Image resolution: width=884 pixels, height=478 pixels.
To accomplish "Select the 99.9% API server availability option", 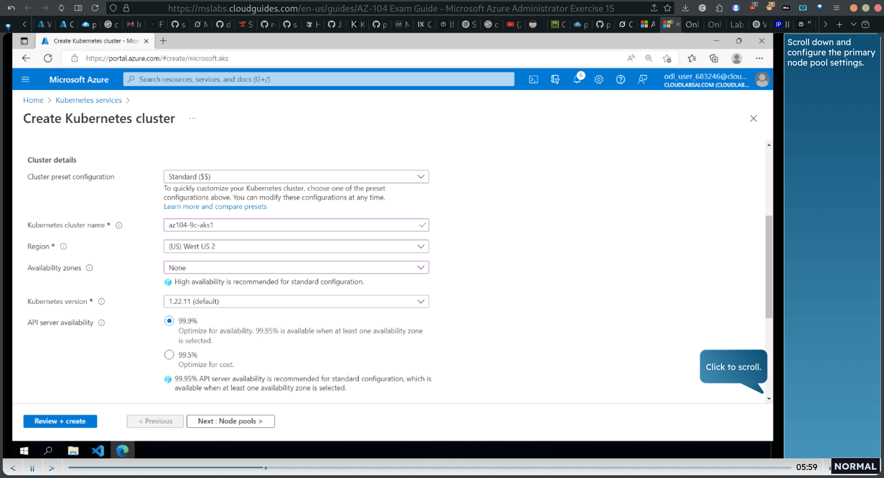I will [169, 321].
